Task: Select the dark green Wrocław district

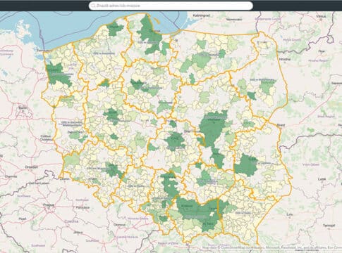Action: [114, 170]
